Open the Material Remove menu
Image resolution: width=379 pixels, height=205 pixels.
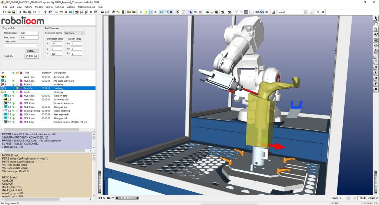click(87, 7)
